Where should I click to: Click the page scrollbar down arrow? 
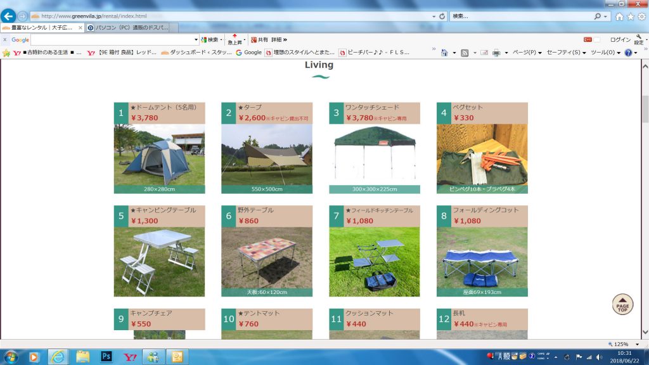click(x=645, y=332)
